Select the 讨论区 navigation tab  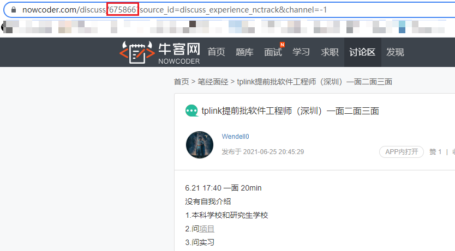pos(362,52)
